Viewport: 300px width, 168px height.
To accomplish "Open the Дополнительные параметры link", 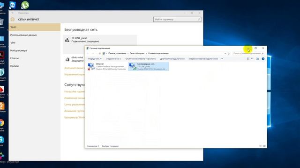I will click(x=74, y=68).
